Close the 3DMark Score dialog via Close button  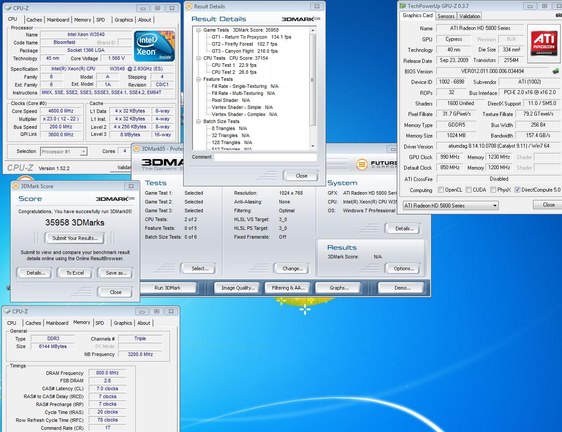116,292
